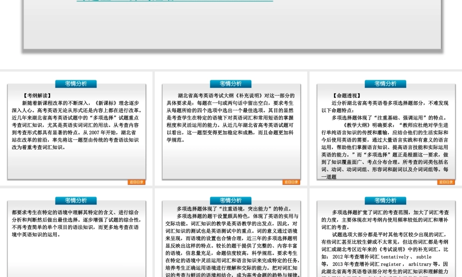Click the 考情分析 header above 多项选择题扩宽了词汇 slide

click(x=385, y=200)
